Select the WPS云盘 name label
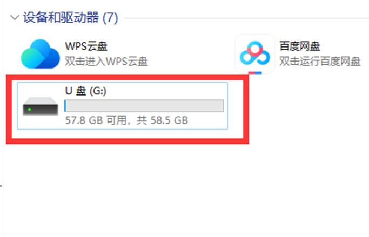The height and width of the screenshot is (237, 369). tap(86, 46)
